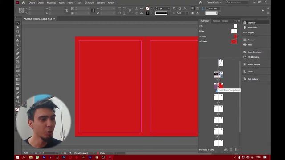Image resolution: width=285 pixels, height=160 pixels.
Task: Select the Gap tool
Action: (18, 36)
